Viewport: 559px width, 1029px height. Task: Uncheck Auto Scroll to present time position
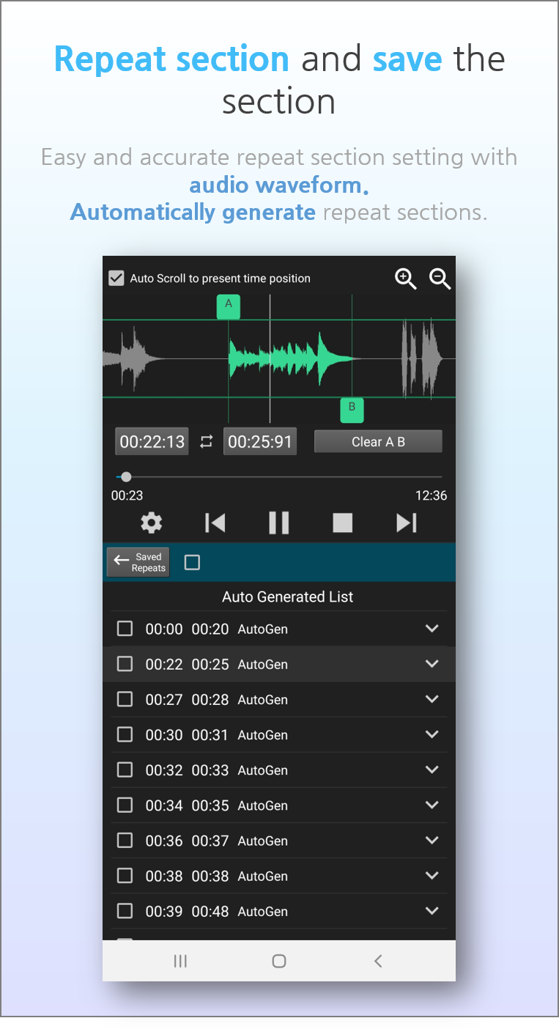pyautogui.click(x=116, y=278)
